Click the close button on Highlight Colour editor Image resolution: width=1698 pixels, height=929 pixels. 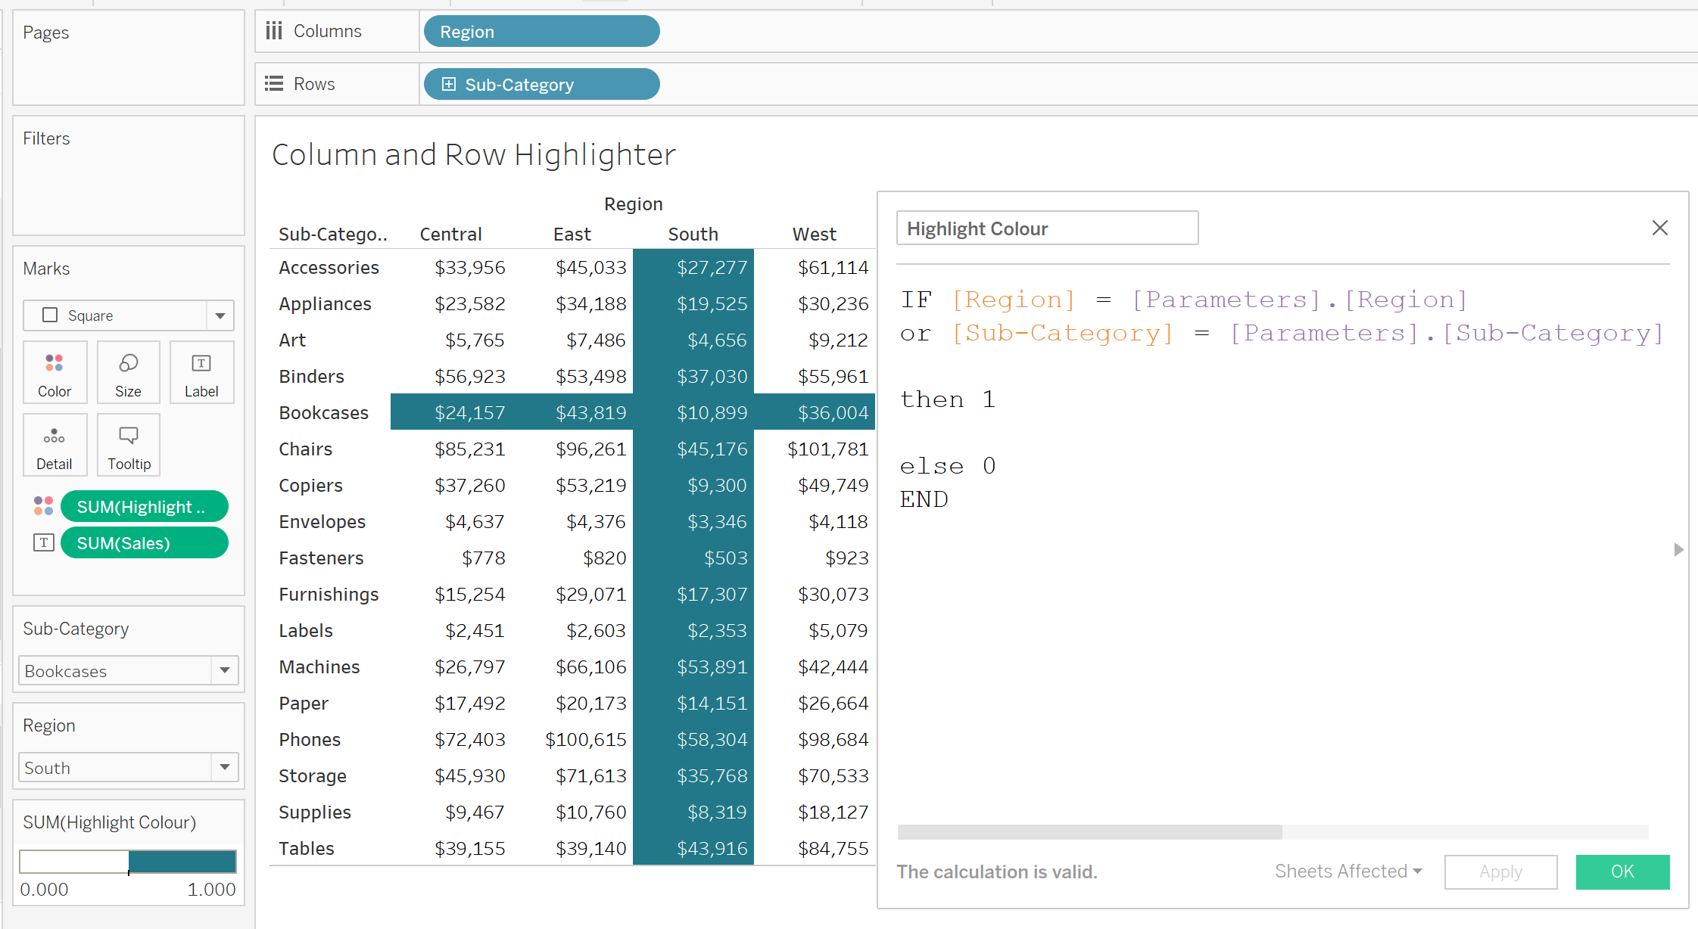tap(1662, 228)
